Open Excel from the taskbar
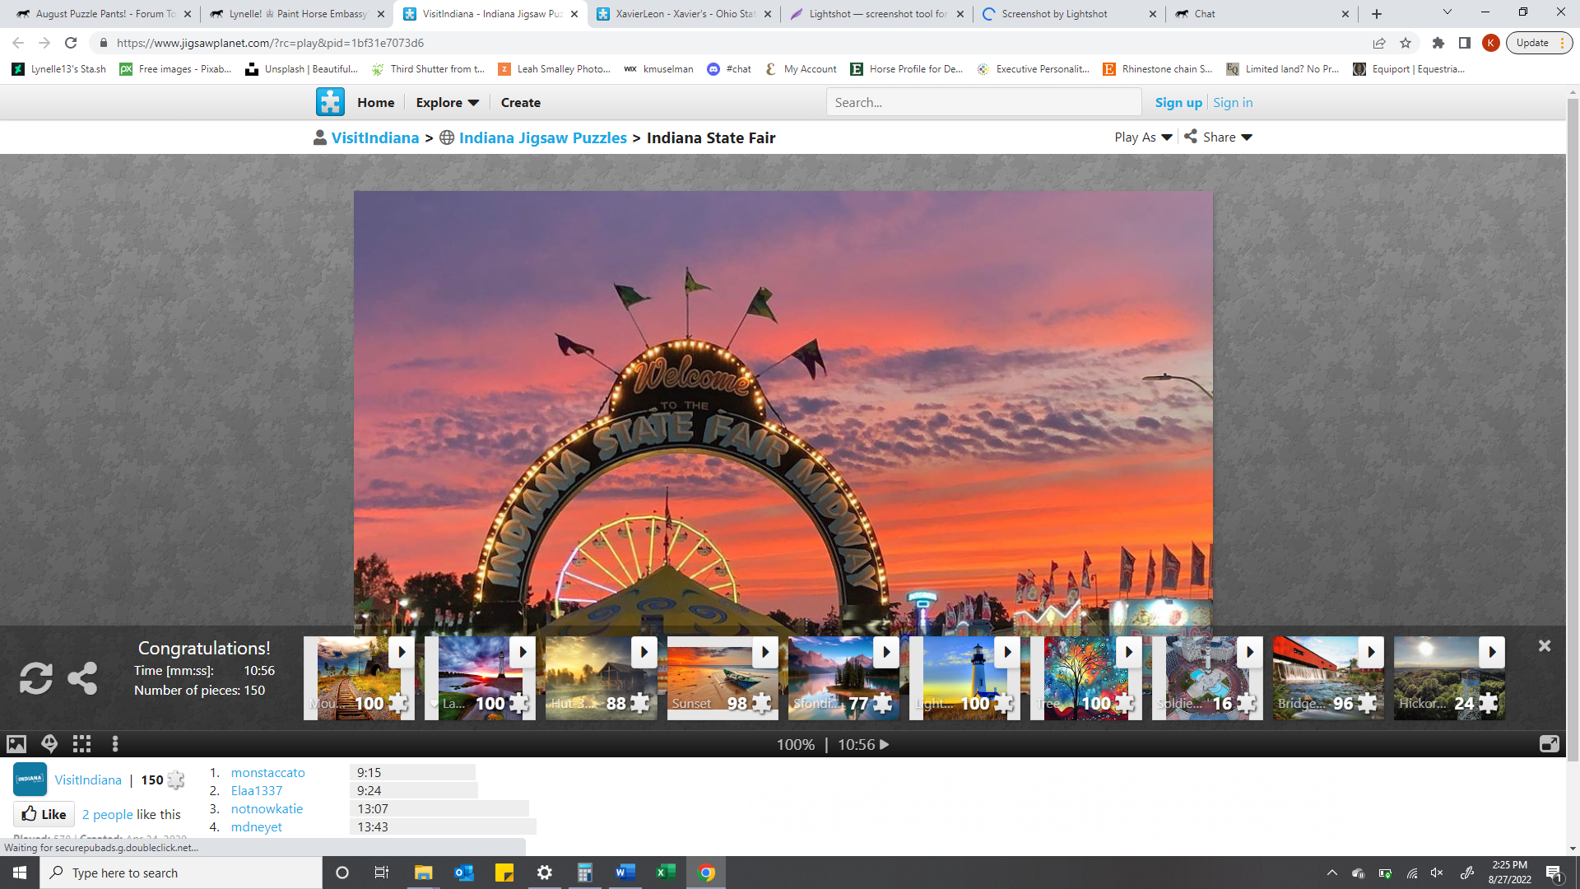Viewport: 1580px width, 889px height. (665, 873)
